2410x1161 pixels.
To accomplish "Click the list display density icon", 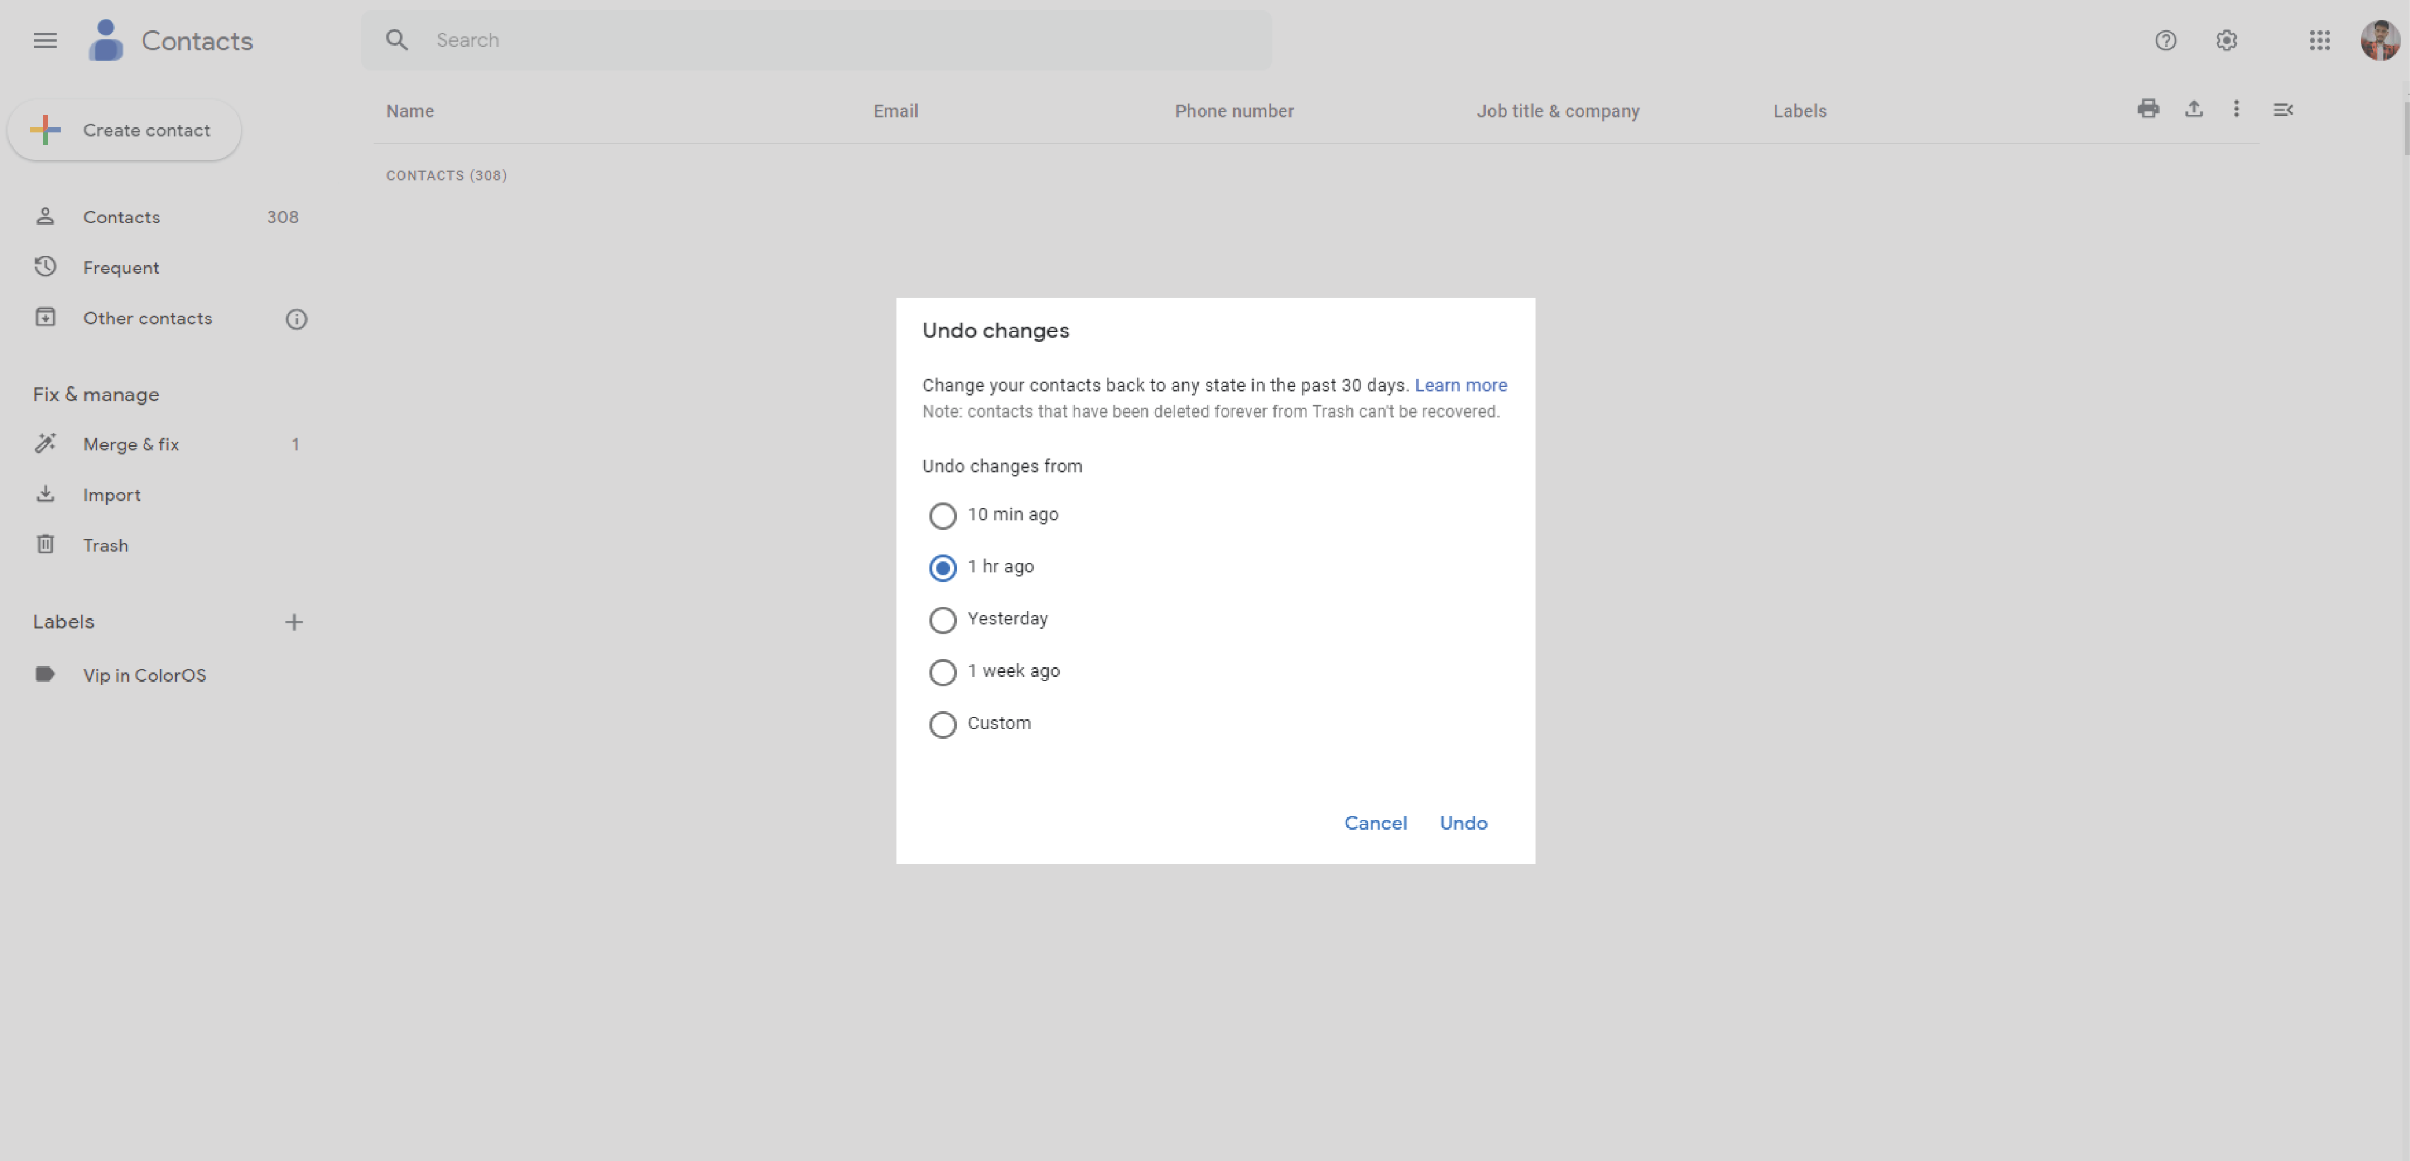I will (x=2283, y=109).
